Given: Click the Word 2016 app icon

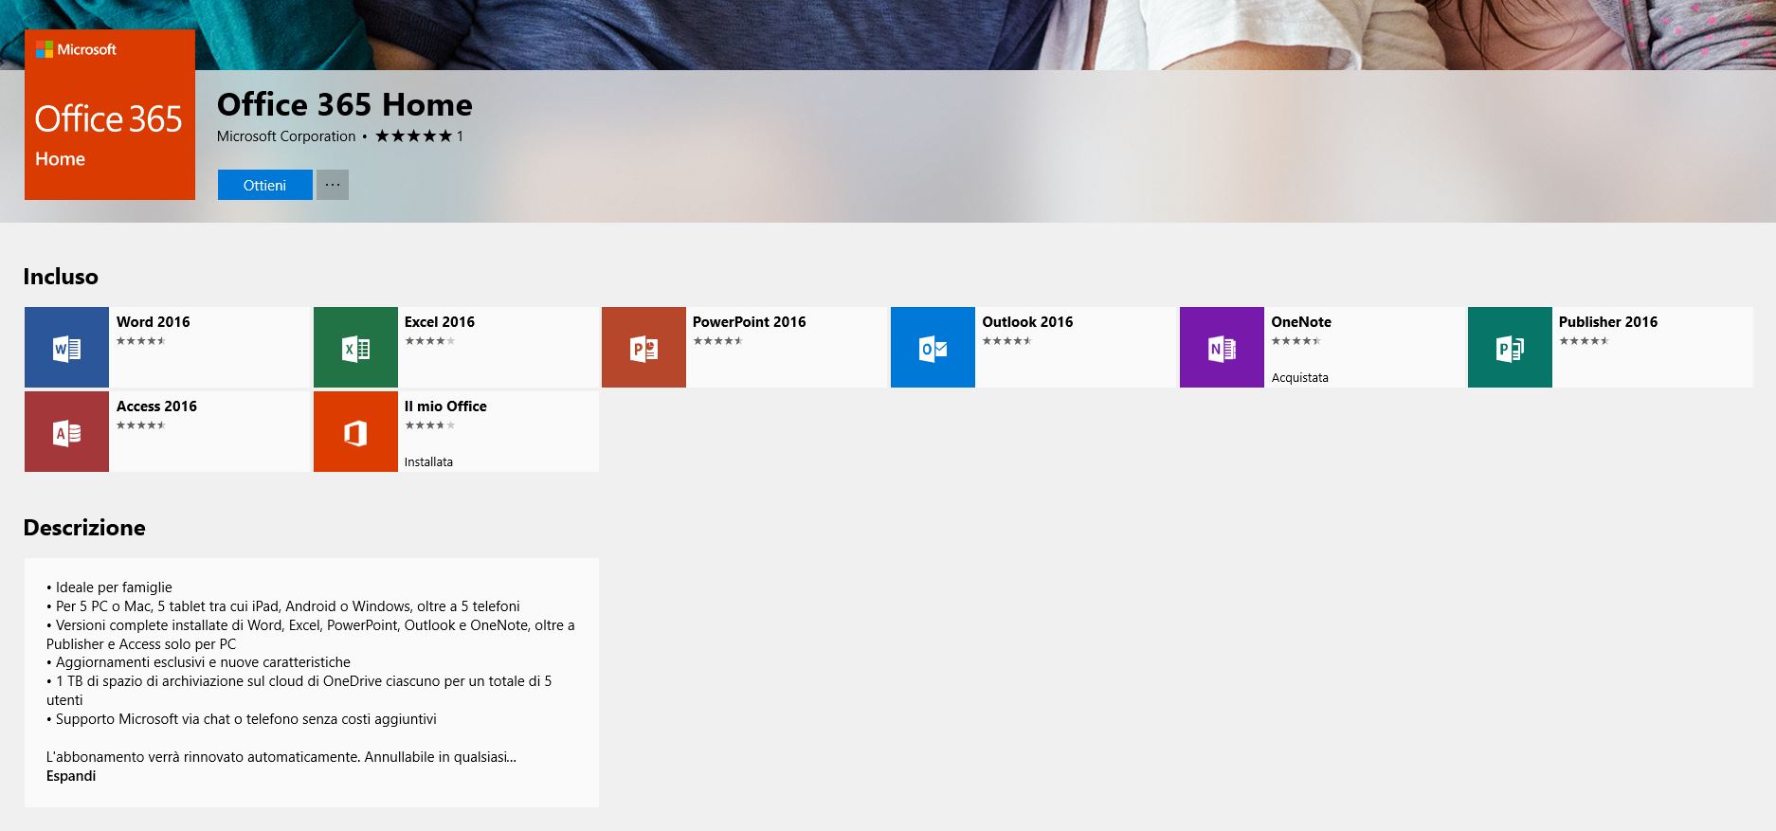Looking at the screenshot, I should 66,347.
